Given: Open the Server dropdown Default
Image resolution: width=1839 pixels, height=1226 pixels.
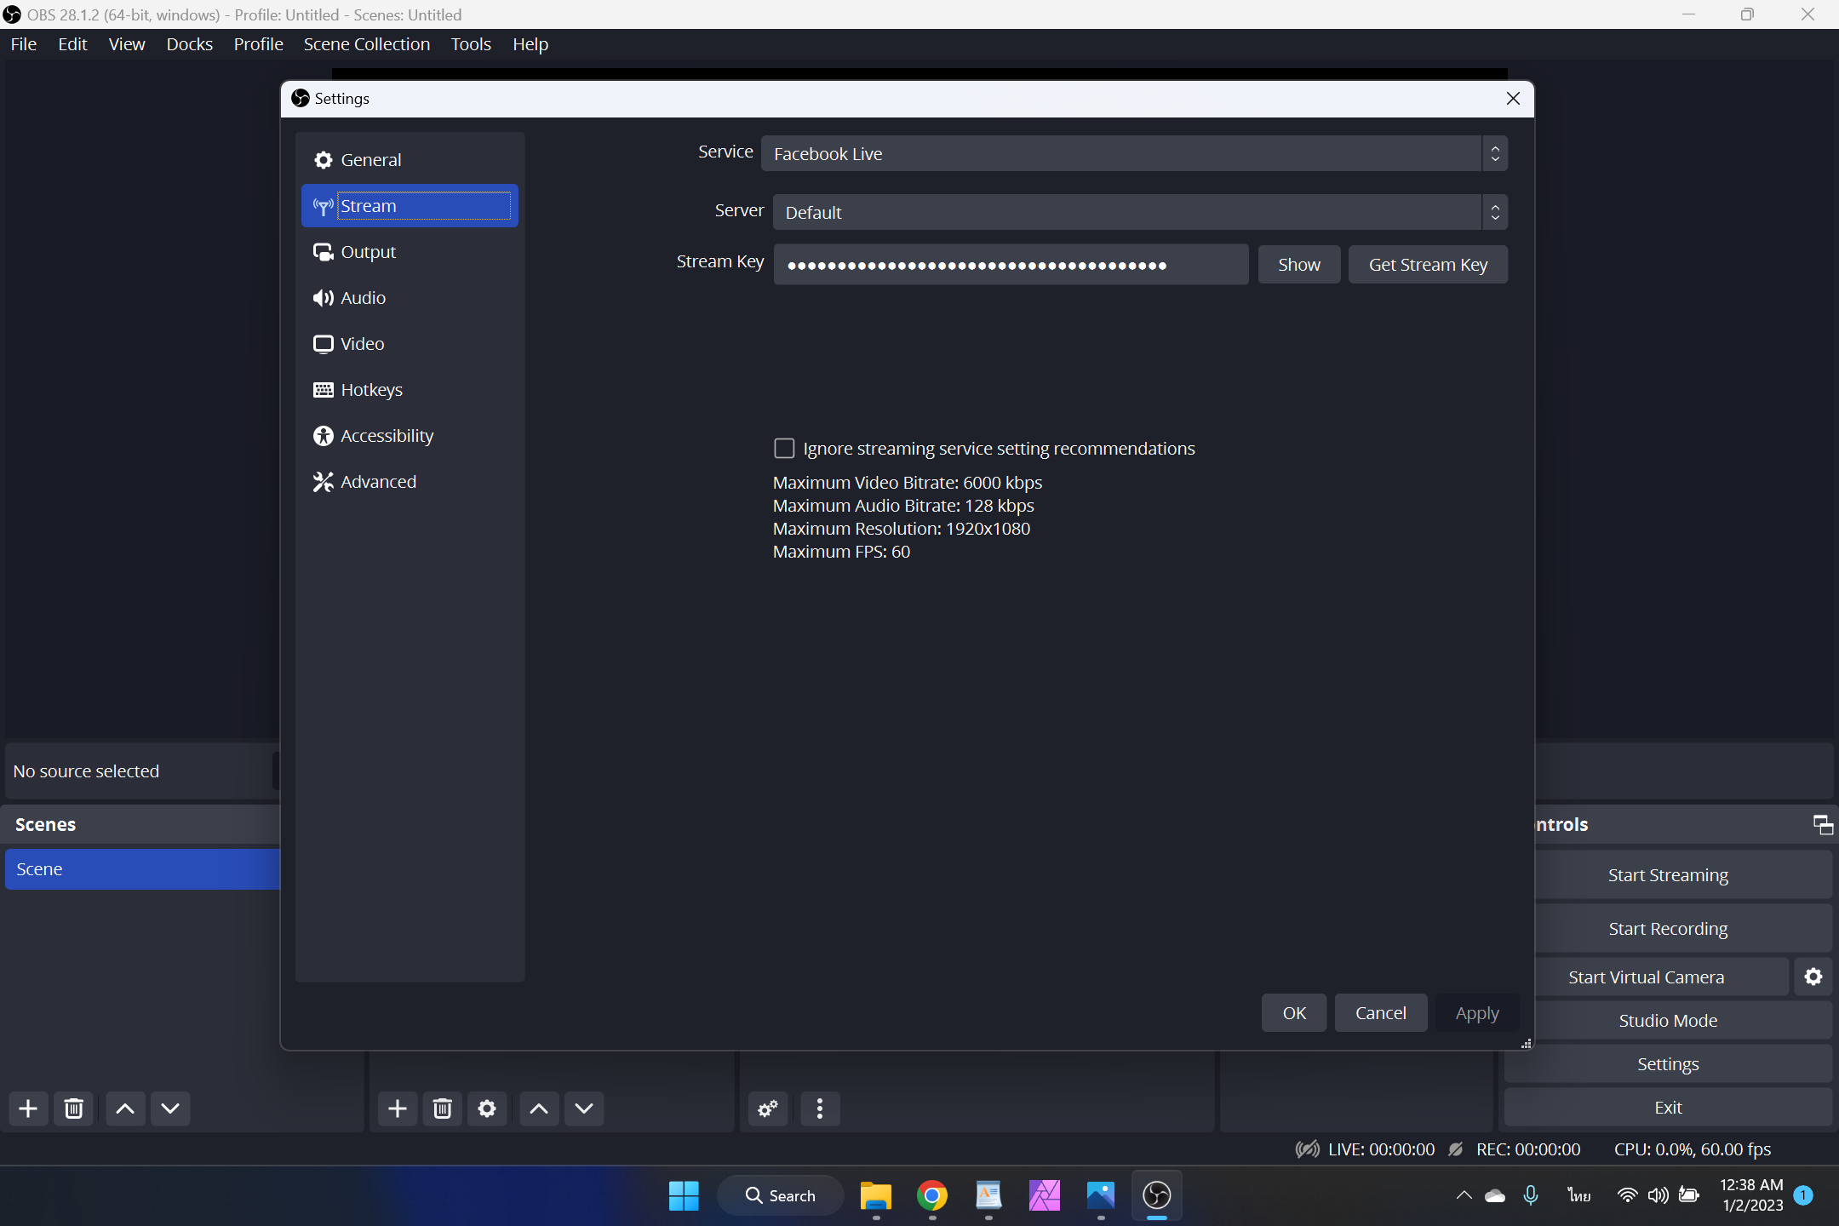Looking at the screenshot, I should point(1140,213).
